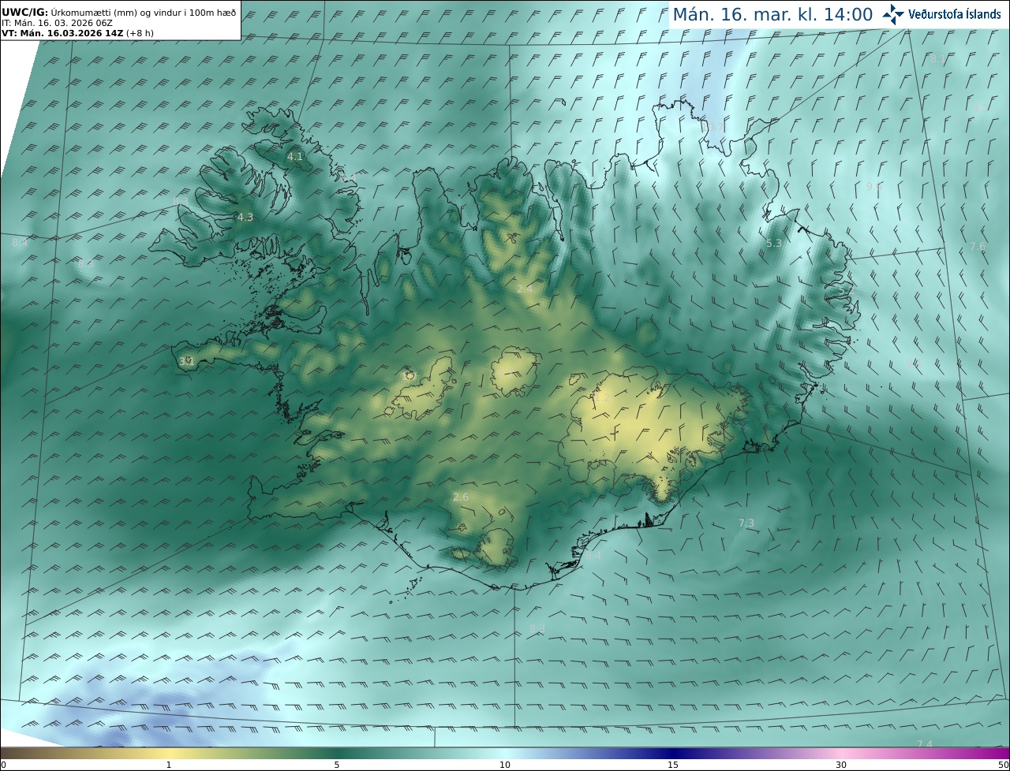This screenshot has height=771, width=1010.
Task: Click the '7.3' value label southeast of Iceland
Action: pos(746,523)
